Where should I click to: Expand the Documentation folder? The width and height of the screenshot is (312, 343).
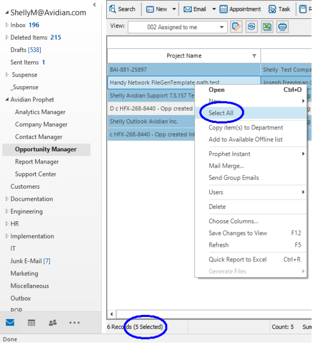7,199
